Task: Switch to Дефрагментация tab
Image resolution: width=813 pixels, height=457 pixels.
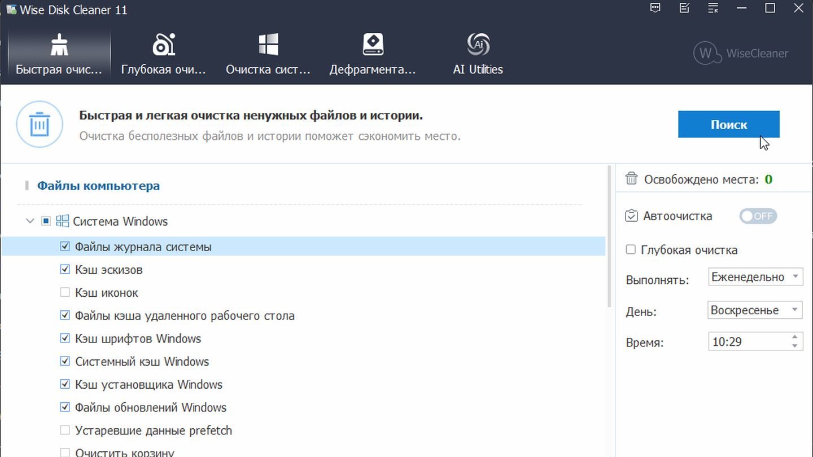Action: (x=373, y=54)
